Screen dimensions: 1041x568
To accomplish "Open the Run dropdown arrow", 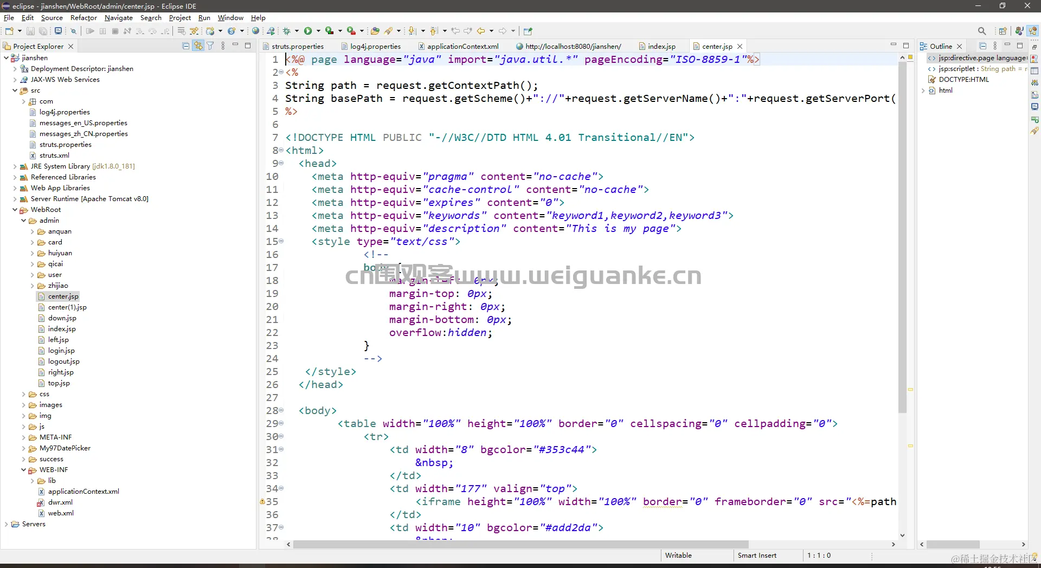I will click(318, 31).
